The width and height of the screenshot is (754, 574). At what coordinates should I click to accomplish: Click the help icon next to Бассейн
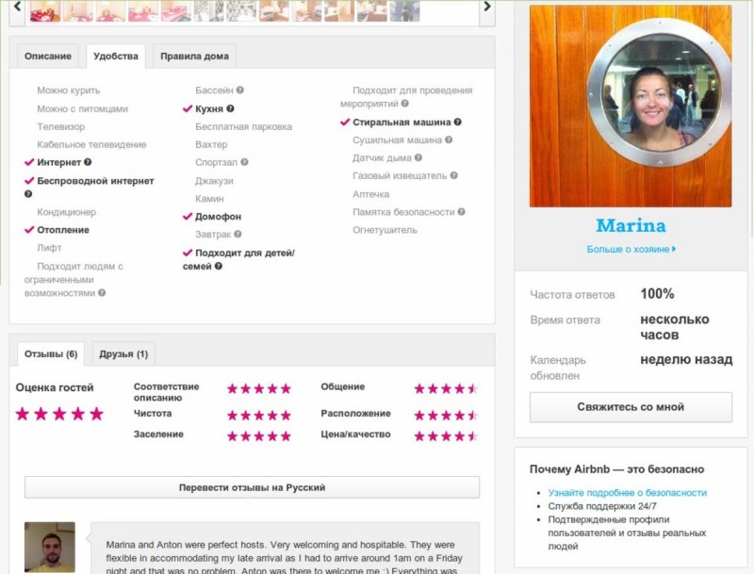point(240,90)
